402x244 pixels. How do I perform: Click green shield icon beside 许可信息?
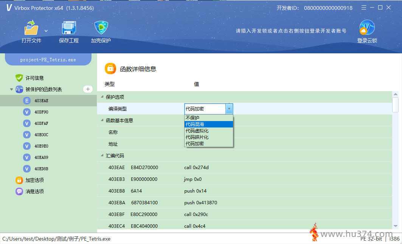19,78
